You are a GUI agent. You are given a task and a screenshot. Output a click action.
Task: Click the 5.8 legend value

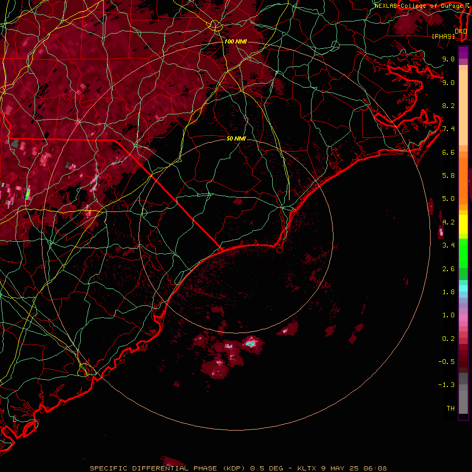448,176
